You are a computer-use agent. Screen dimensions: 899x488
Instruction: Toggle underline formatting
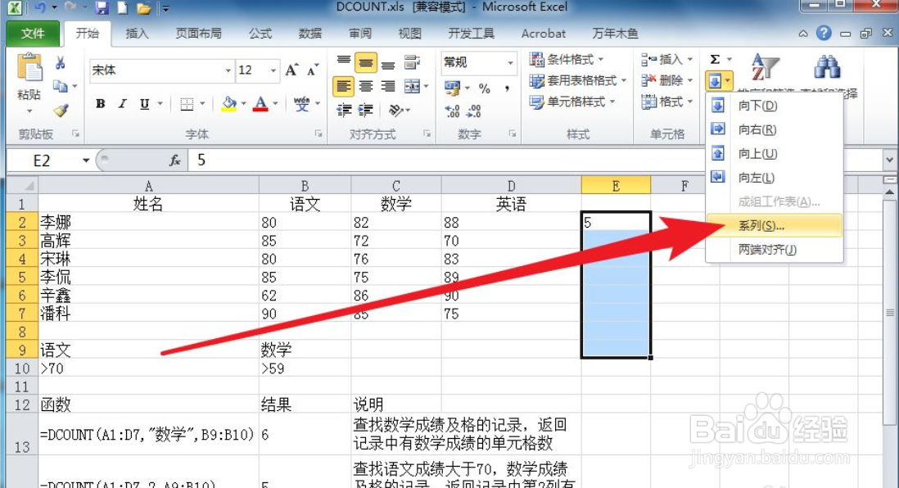click(x=142, y=105)
